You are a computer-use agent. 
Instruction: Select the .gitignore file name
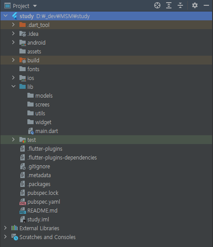(39, 167)
